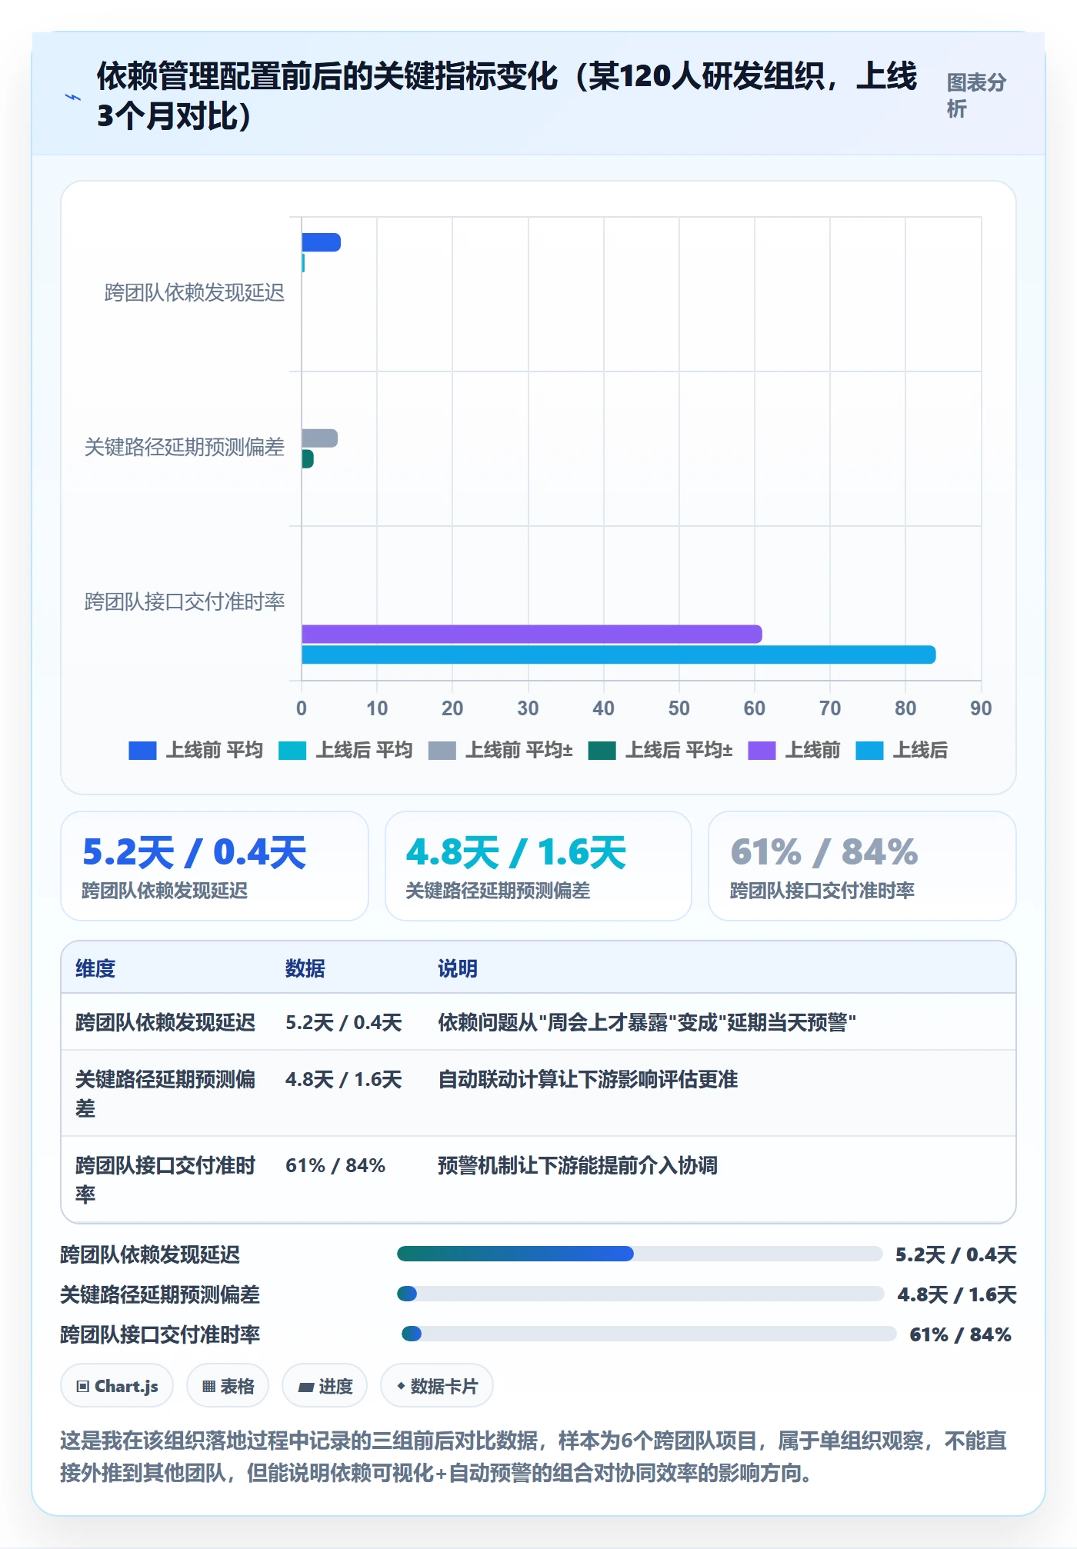Toggle the 上线前 平均± legend entry
This screenshot has width=1077, height=1549.
point(500,751)
